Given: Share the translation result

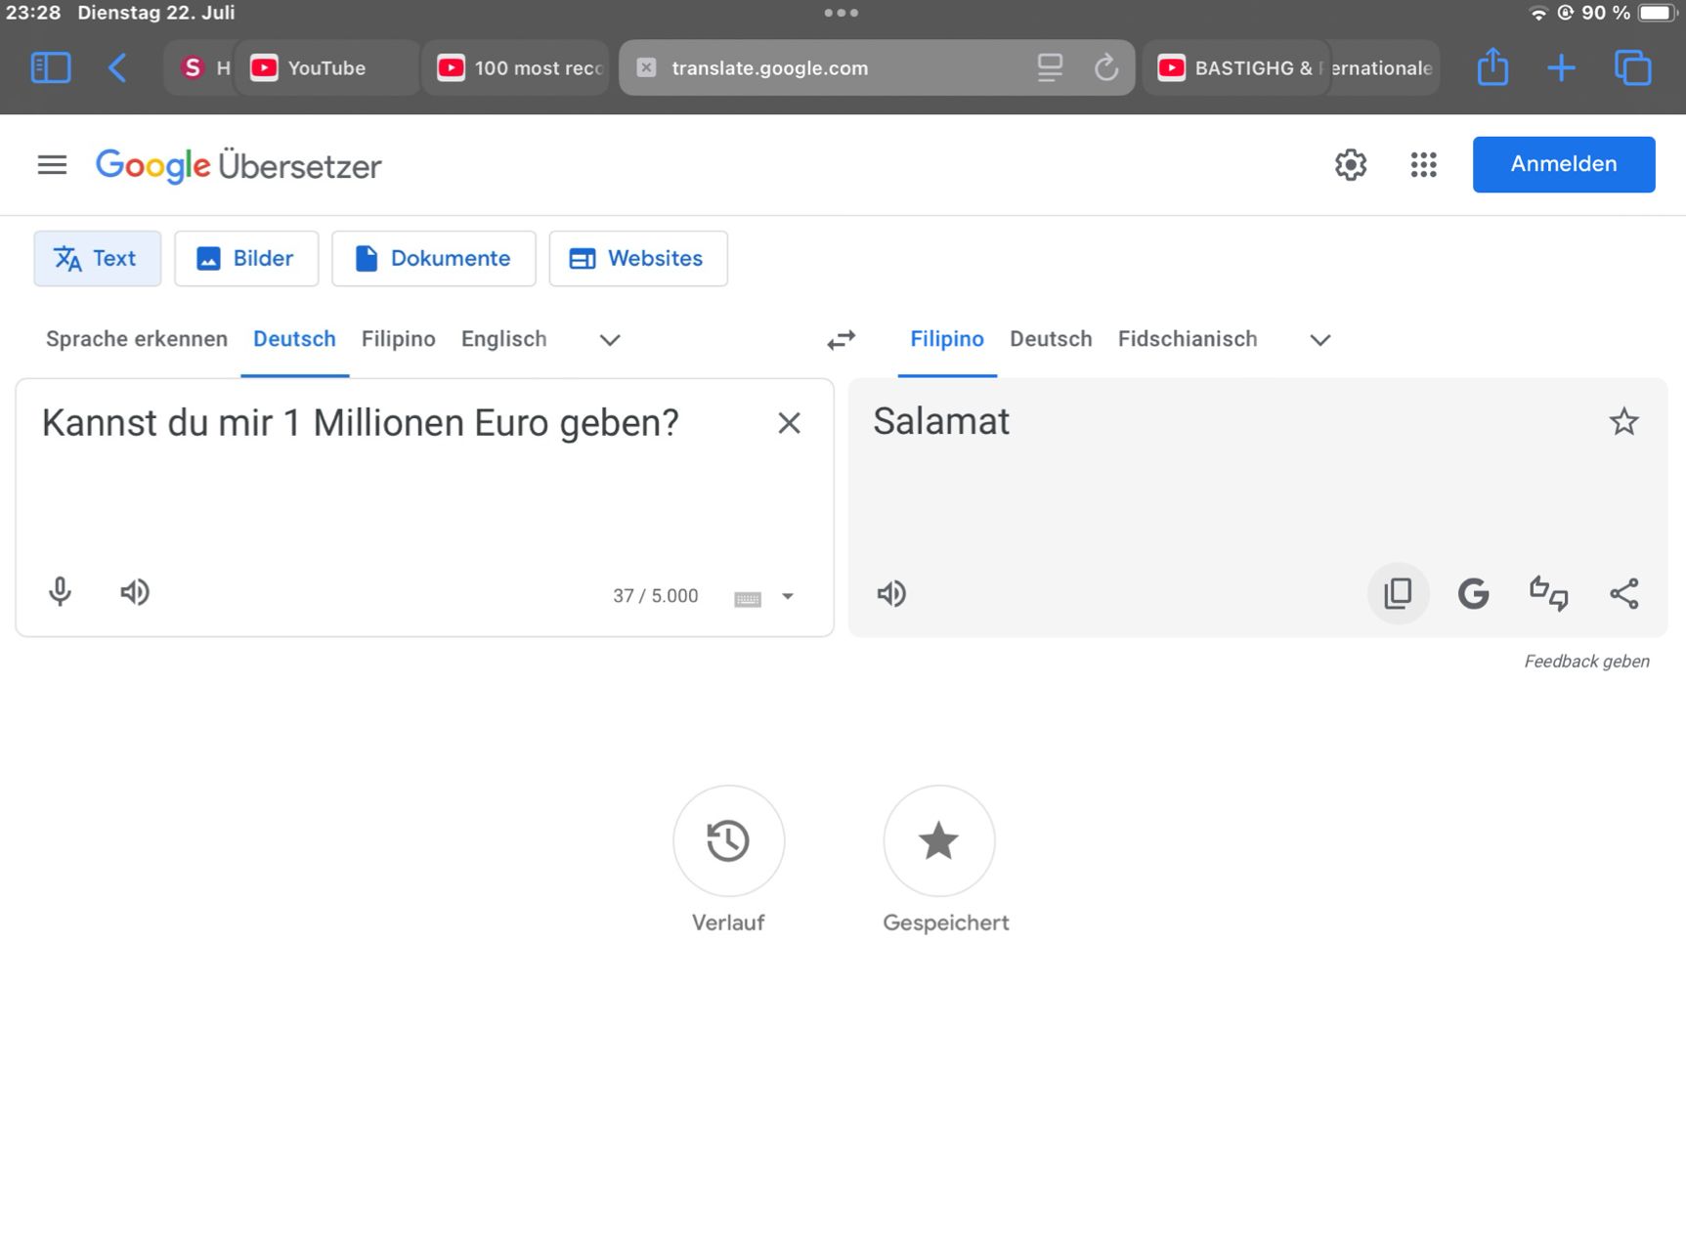Looking at the screenshot, I should coord(1623,593).
